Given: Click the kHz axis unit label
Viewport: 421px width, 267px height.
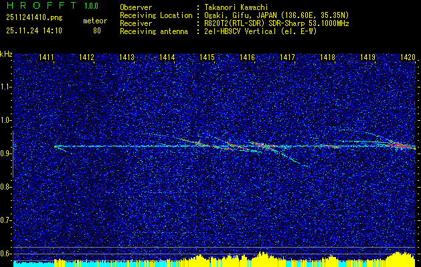Looking at the screenshot, I should pos(6,54).
